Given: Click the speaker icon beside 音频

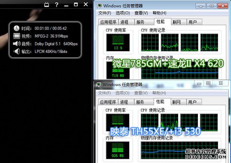Looking at the screenshot, I should click(x=17, y=44).
